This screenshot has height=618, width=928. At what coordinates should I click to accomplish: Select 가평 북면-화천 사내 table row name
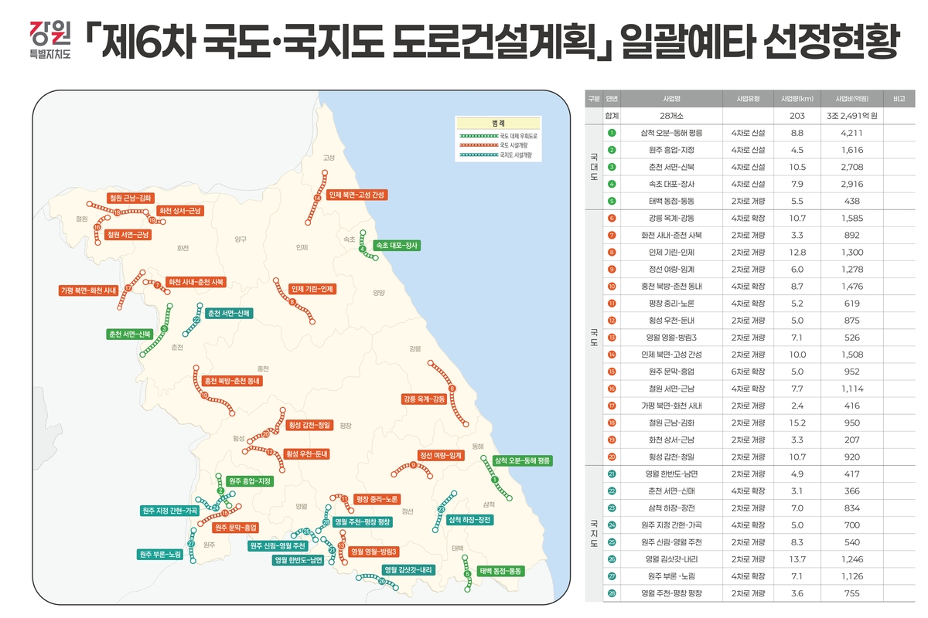tap(671, 406)
